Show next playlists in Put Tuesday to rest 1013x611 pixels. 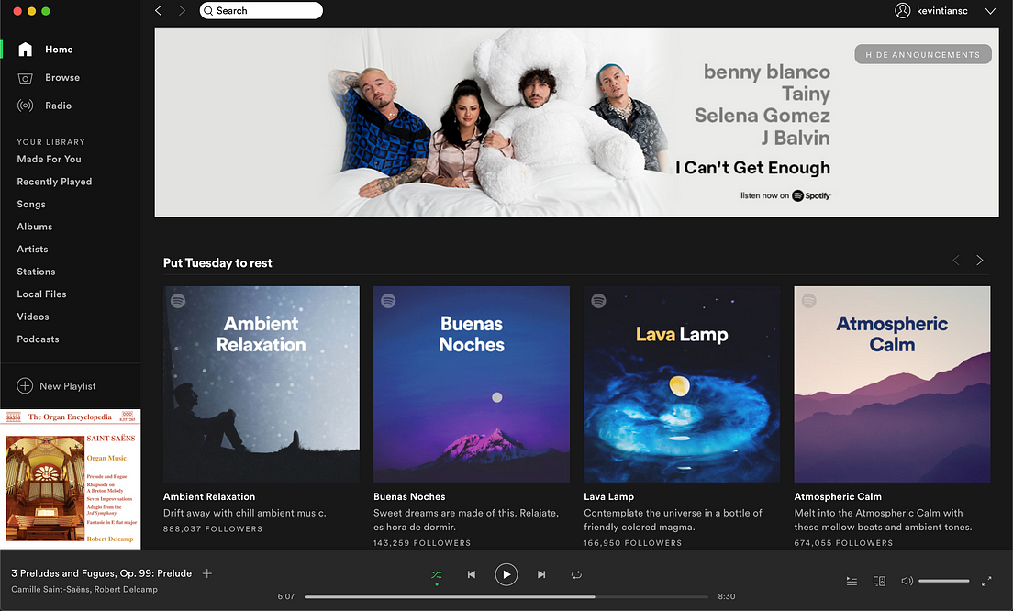click(x=980, y=261)
